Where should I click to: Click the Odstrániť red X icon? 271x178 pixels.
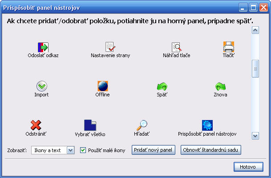pos(36,125)
